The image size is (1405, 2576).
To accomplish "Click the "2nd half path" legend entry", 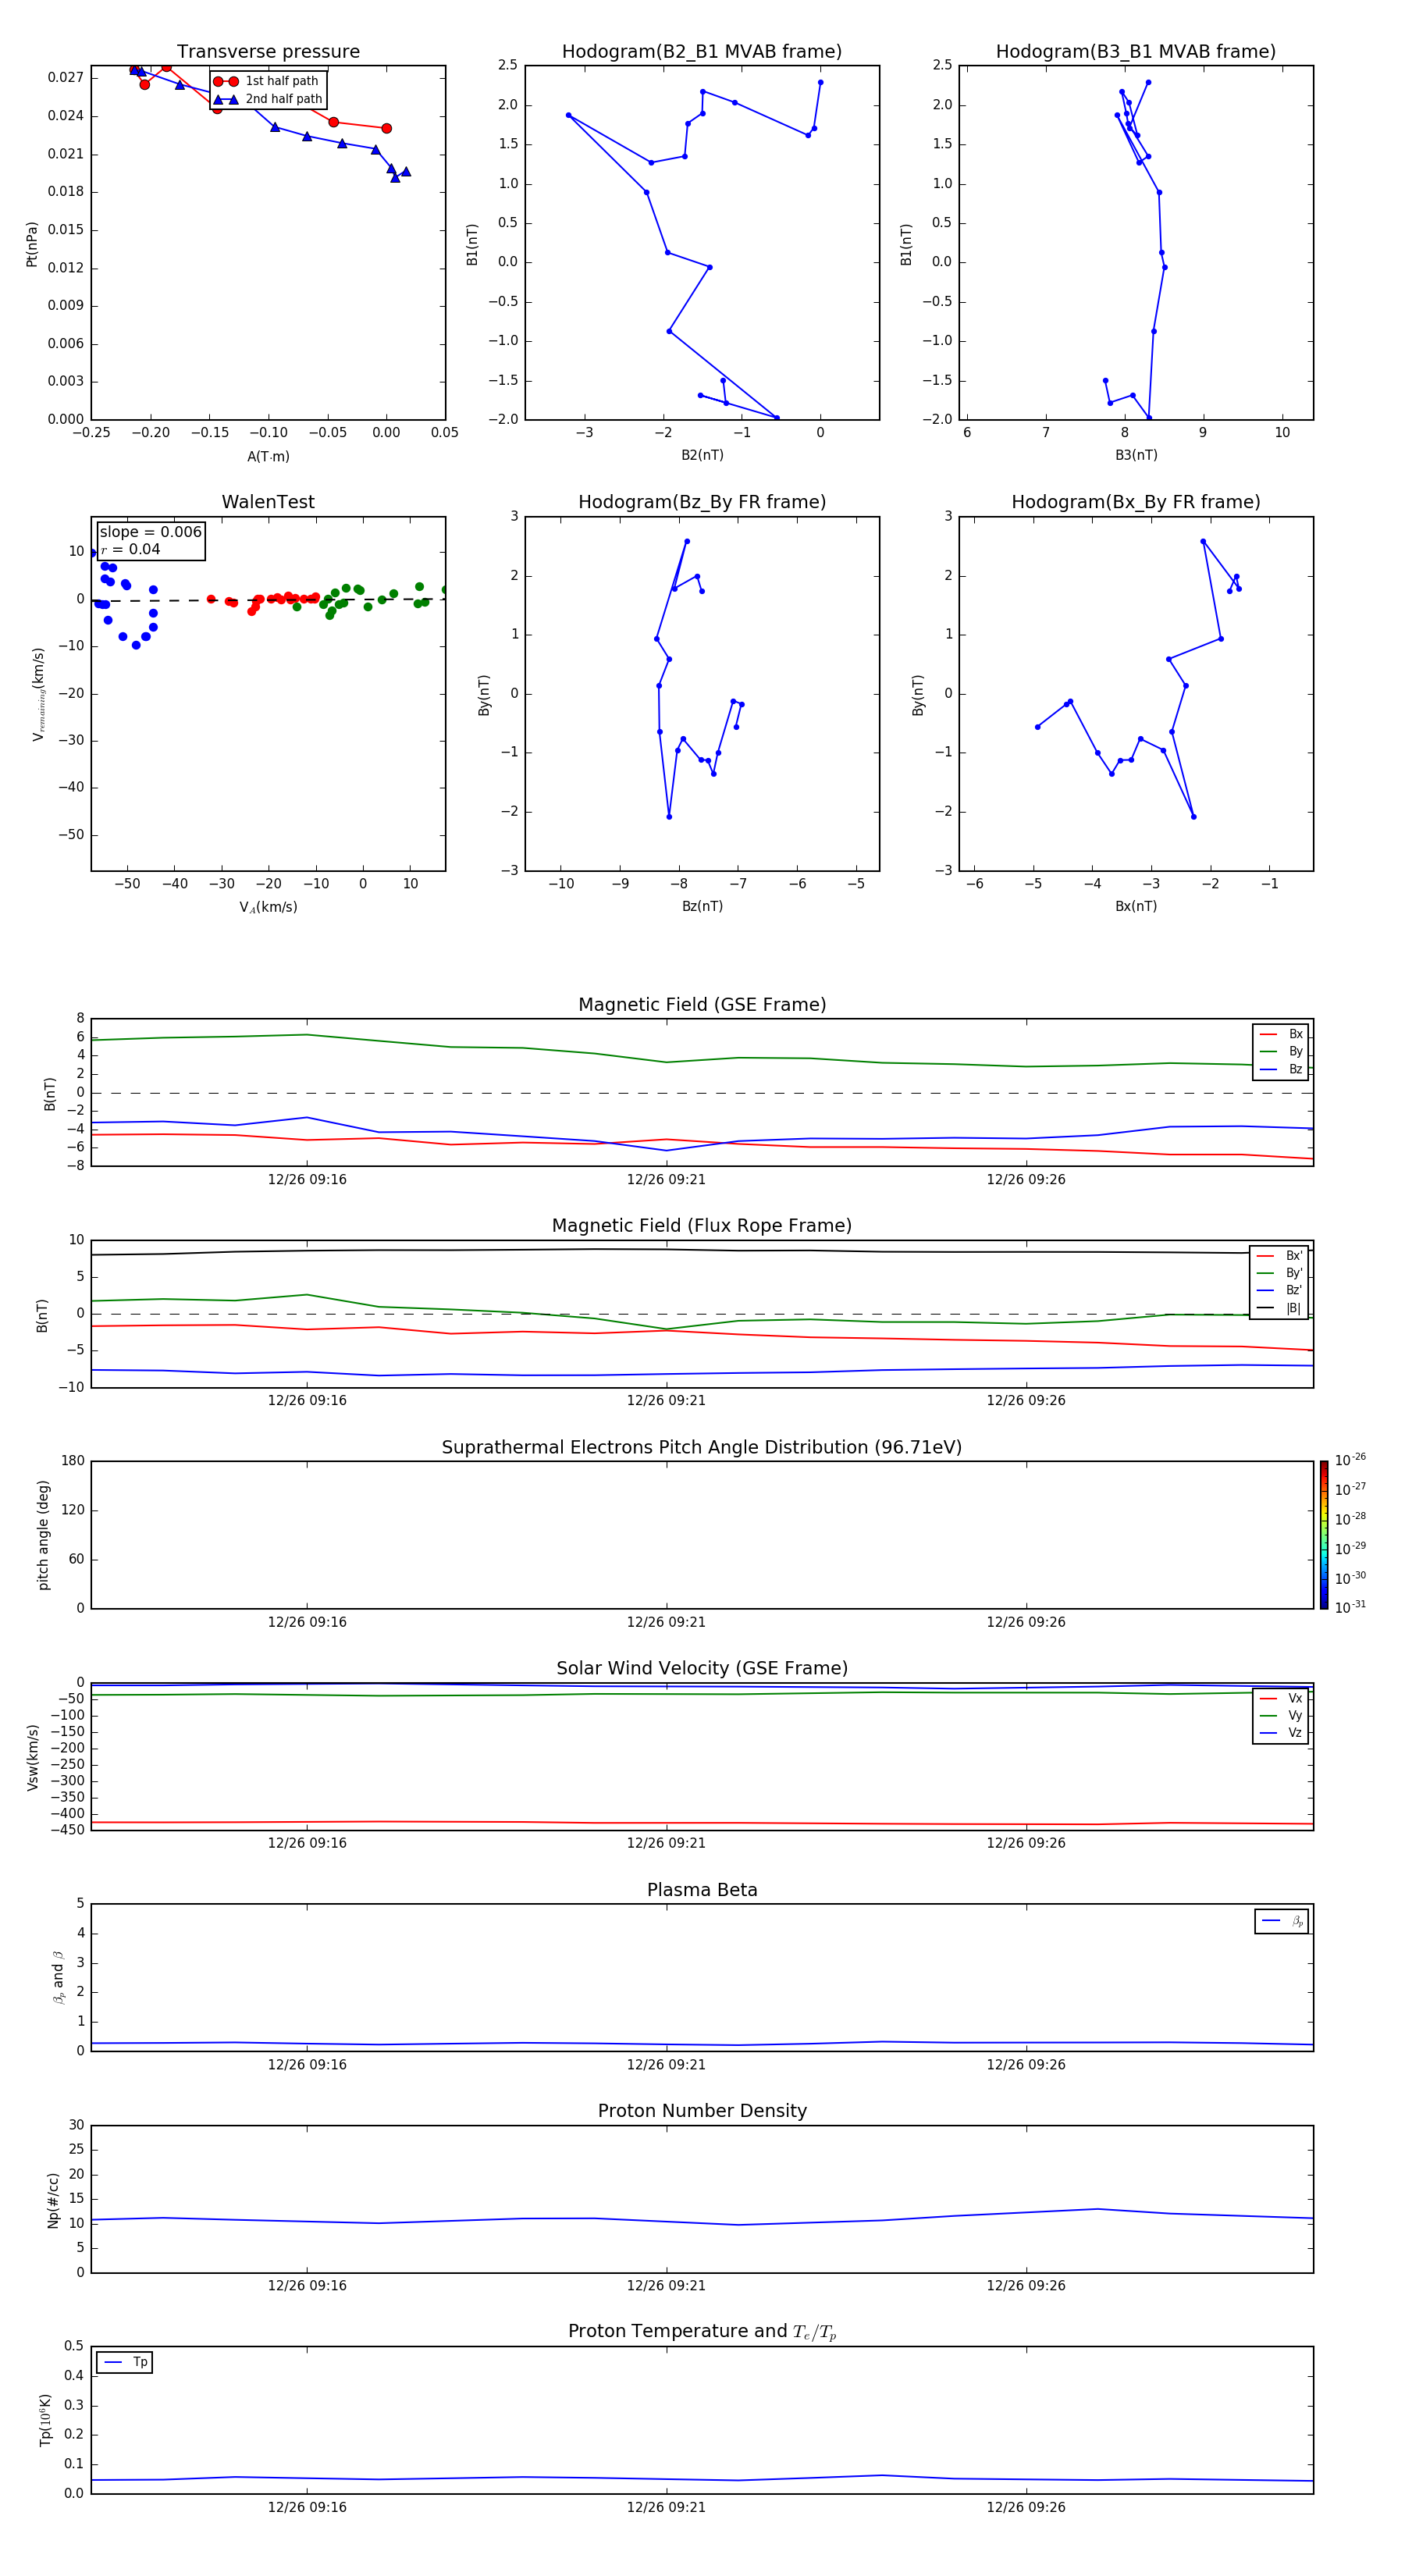I will point(268,99).
